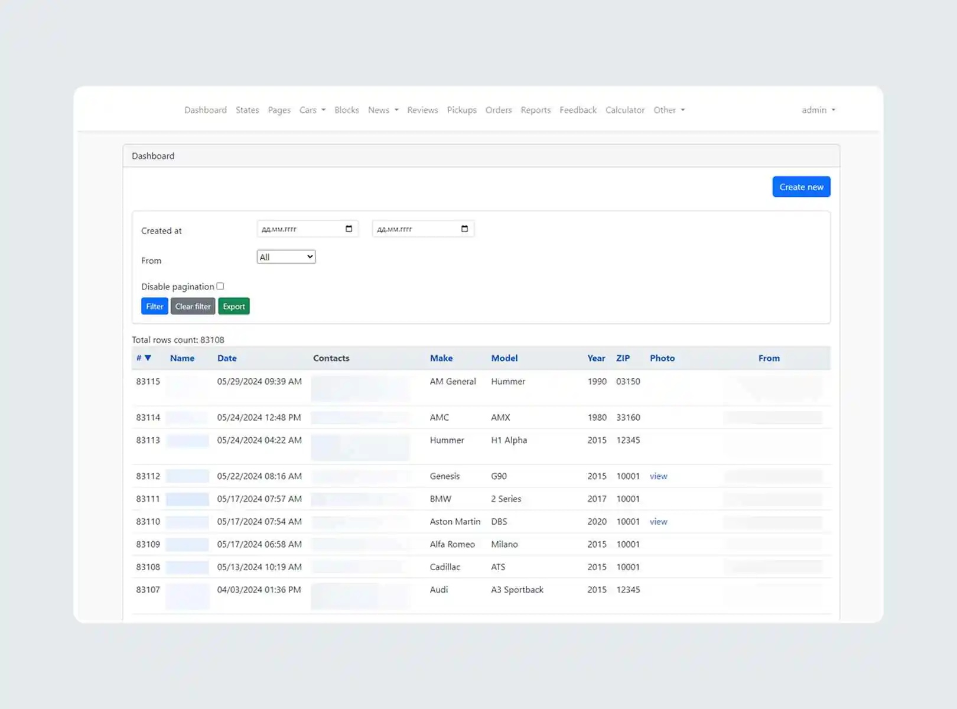
Task: Open the Other dropdown menu
Action: coord(669,110)
